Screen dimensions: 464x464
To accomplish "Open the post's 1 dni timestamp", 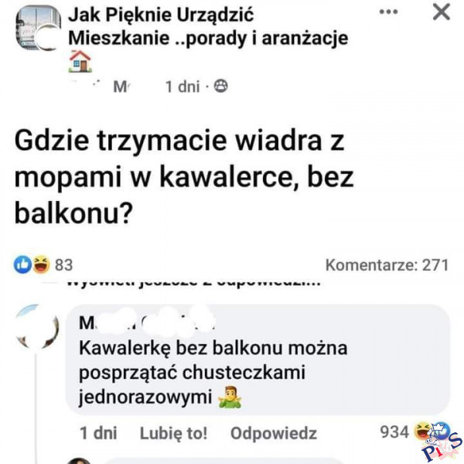I will click(x=182, y=87).
